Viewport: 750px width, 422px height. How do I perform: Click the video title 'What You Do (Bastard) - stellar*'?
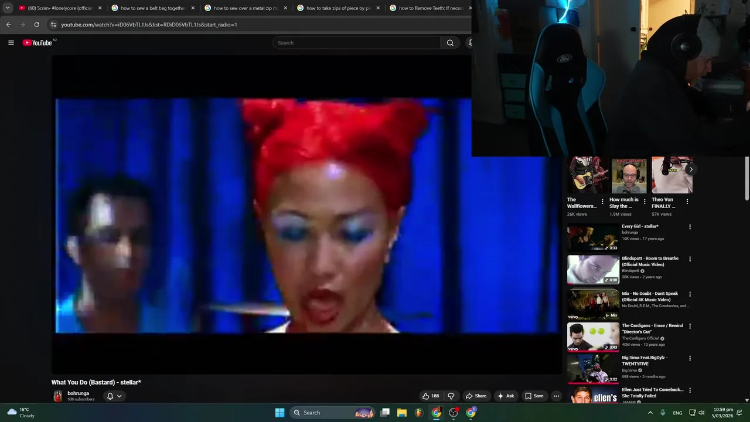coord(96,382)
